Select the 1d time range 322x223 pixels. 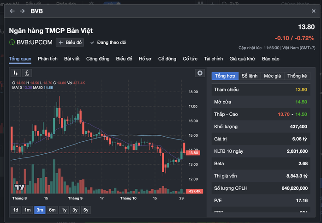[16, 210]
